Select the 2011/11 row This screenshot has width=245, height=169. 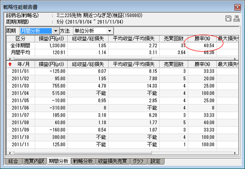pos(122,145)
